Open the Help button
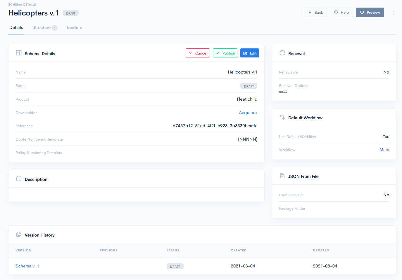The image size is (402, 280). (x=341, y=13)
